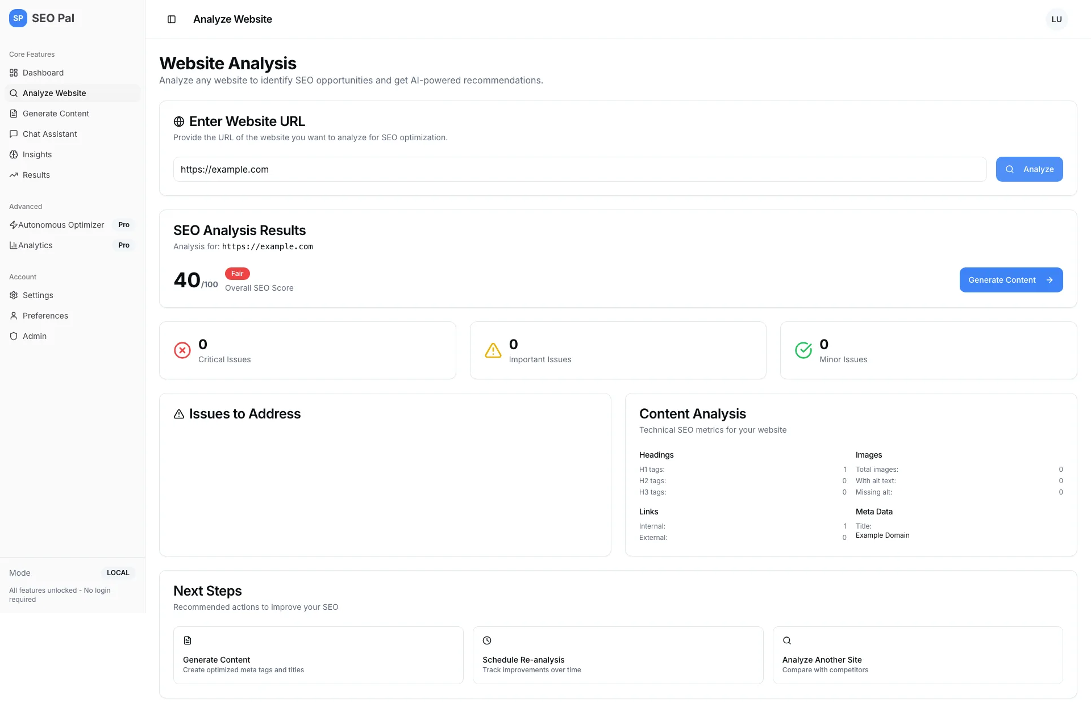Open Analytics Pro sidebar item
The width and height of the screenshot is (1091, 712).
[x=35, y=245]
